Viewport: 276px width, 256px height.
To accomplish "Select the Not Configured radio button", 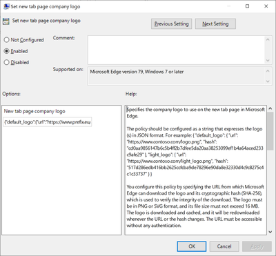I will pyautogui.click(x=7, y=40).
